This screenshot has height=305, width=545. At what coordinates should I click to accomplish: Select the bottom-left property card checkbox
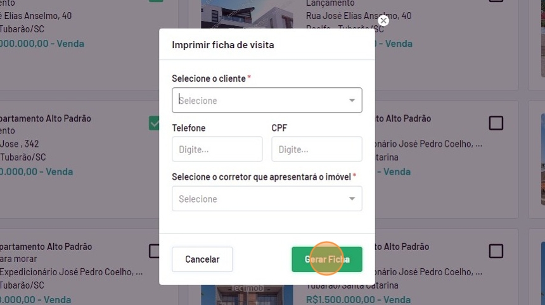coord(155,251)
